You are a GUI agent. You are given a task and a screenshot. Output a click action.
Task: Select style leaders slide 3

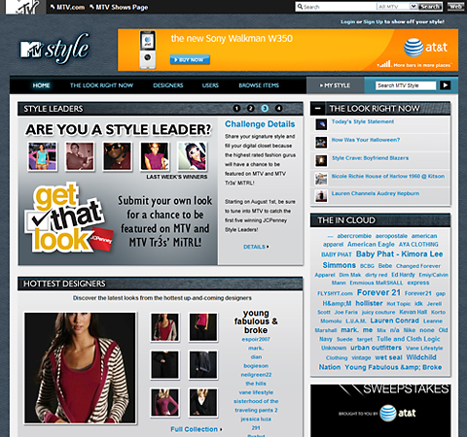click(265, 109)
